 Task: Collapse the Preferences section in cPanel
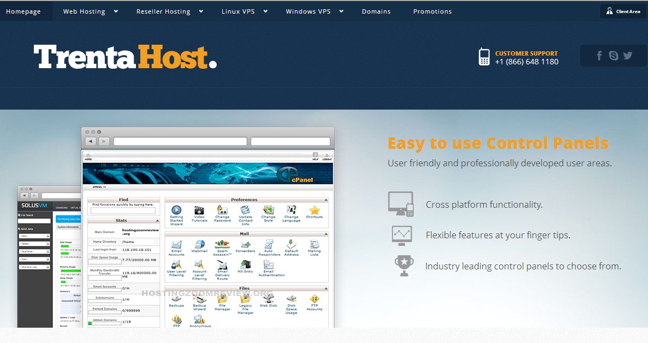point(326,200)
